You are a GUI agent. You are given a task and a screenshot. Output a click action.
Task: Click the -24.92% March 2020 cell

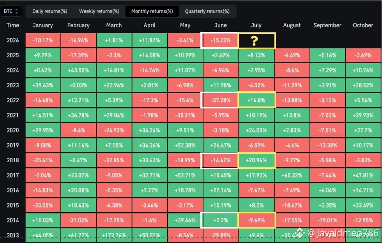[x=114, y=130]
